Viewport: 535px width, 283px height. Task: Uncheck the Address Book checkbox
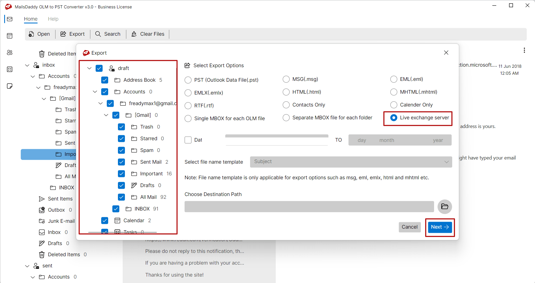tap(105, 80)
